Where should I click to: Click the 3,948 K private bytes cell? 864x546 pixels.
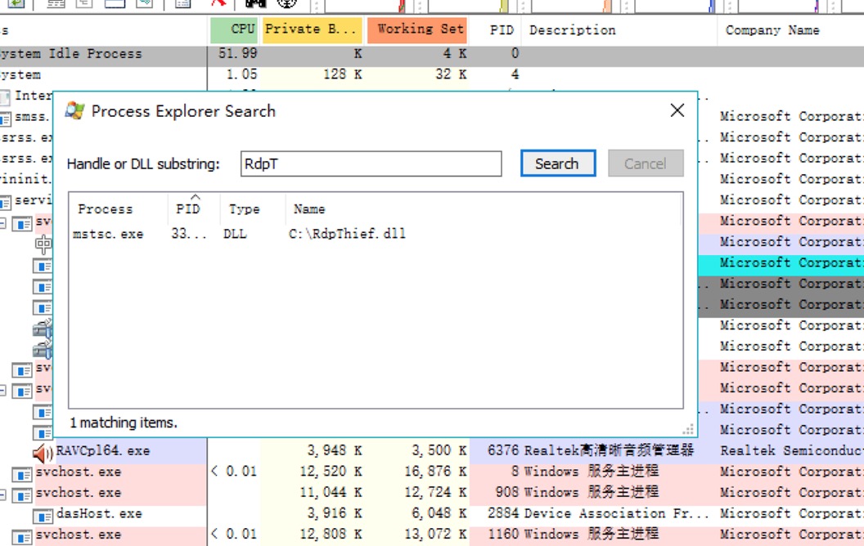pos(335,451)
